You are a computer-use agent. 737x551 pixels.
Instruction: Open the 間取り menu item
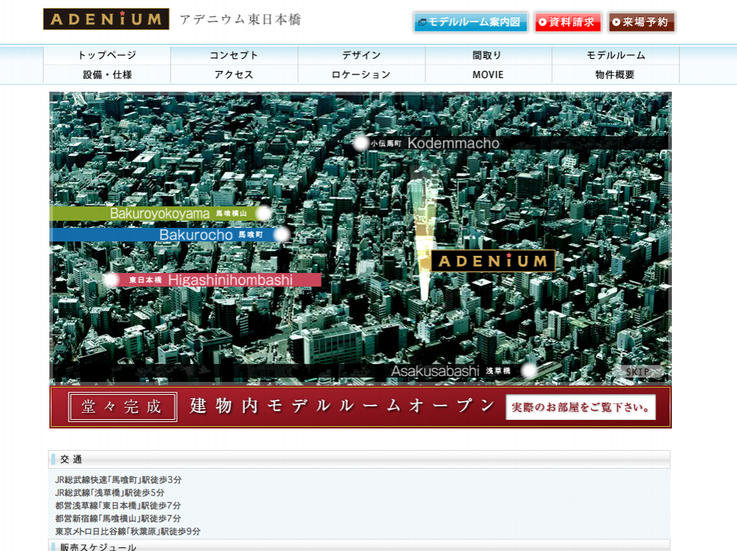coord(488,55)
